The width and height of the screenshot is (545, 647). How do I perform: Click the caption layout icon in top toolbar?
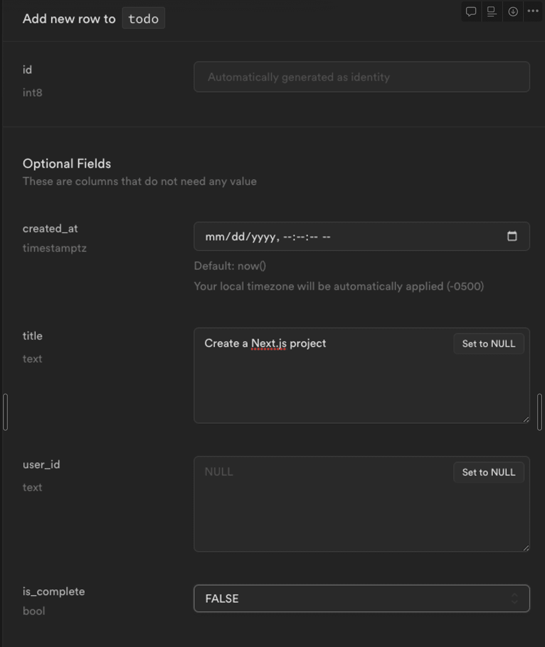coord(492,12)
